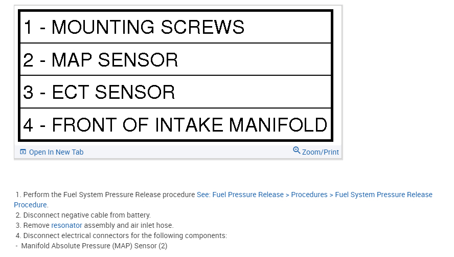Click "Disconnect negative cable from battery" step
The image size is (454, 257).
(x=87, y=215)
